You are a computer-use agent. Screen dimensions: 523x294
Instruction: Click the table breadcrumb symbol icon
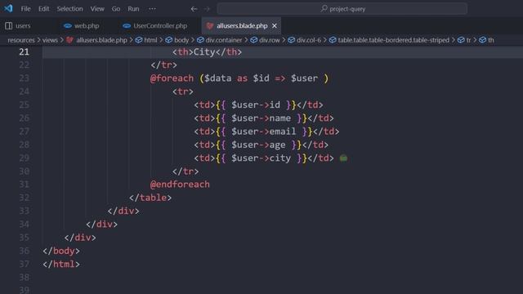[x=333, y=40]
